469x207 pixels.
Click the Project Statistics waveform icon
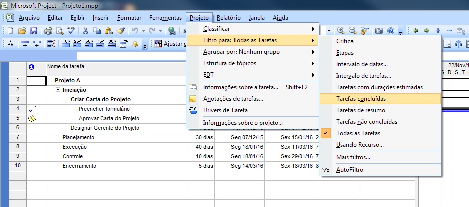tap(11, 44)
